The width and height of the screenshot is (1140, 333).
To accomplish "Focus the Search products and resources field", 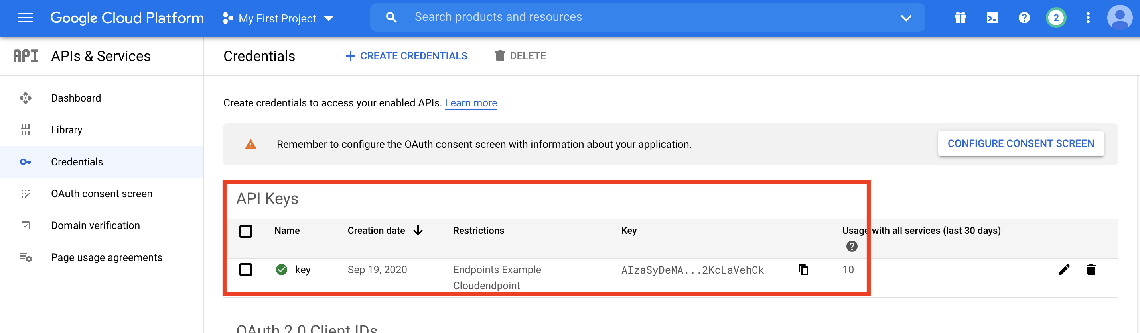I will tap(647, 17).
